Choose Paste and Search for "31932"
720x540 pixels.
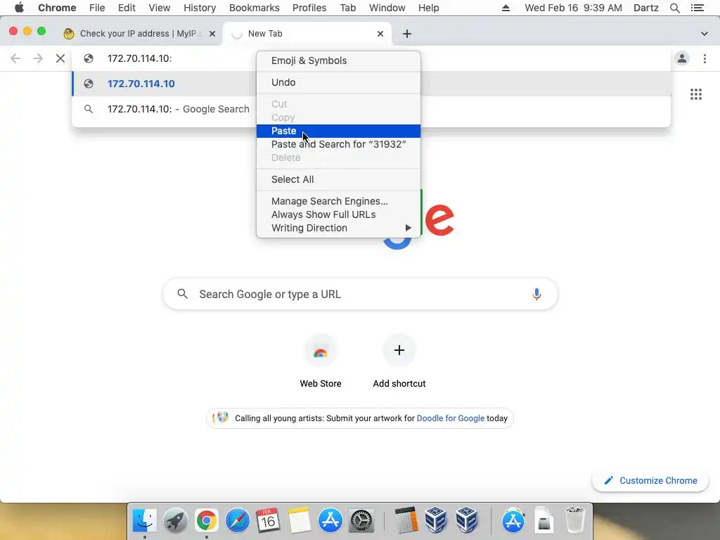point(338,144)
